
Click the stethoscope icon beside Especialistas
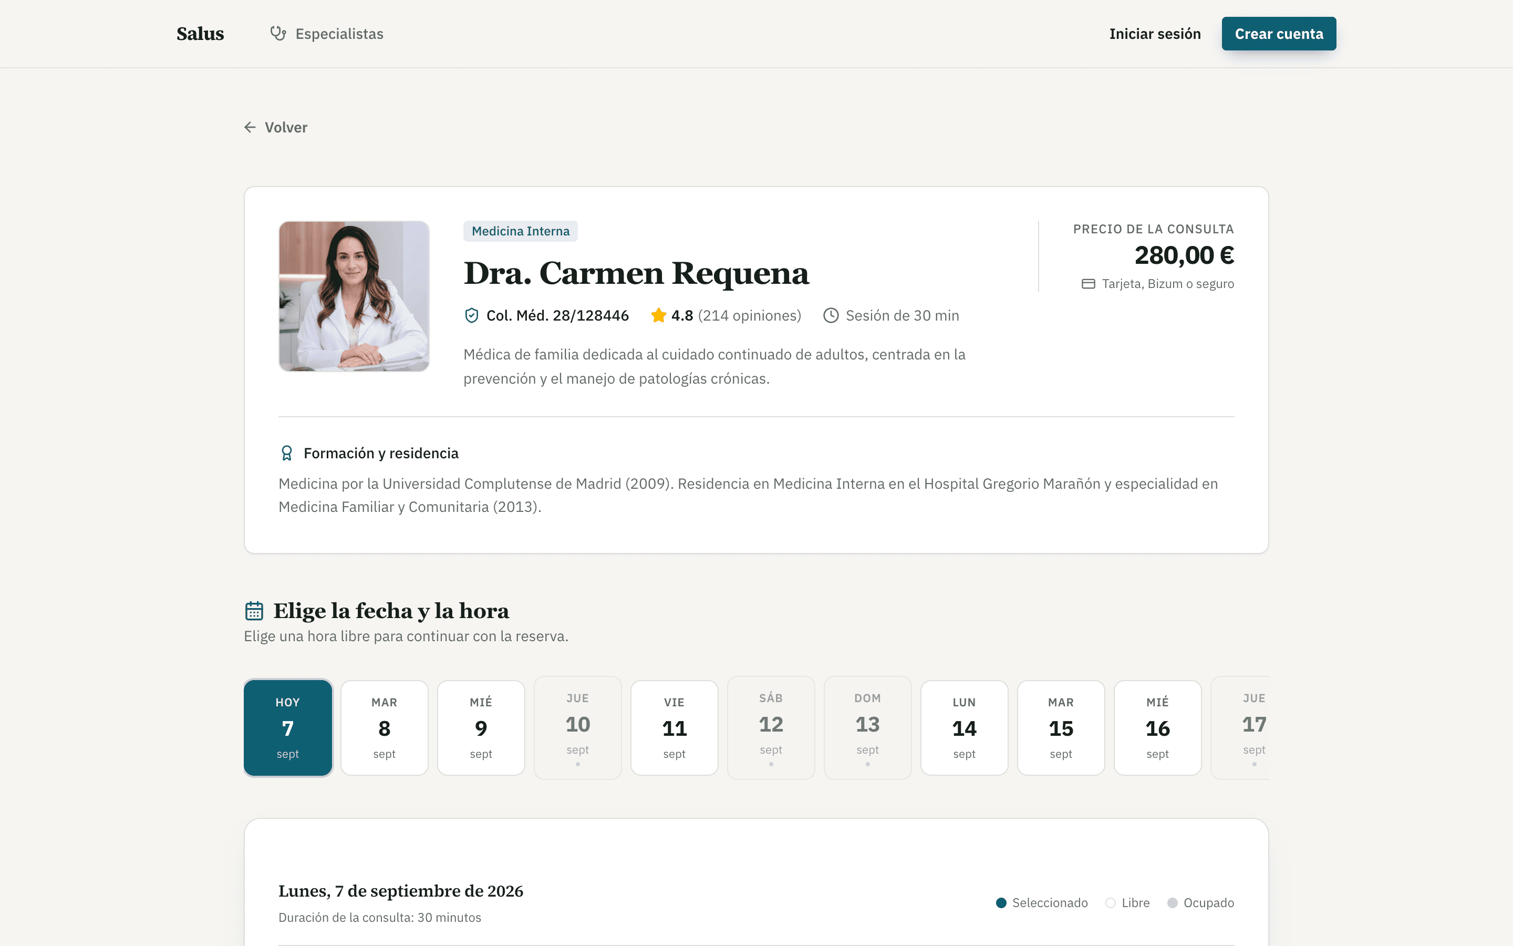[278, 33]
